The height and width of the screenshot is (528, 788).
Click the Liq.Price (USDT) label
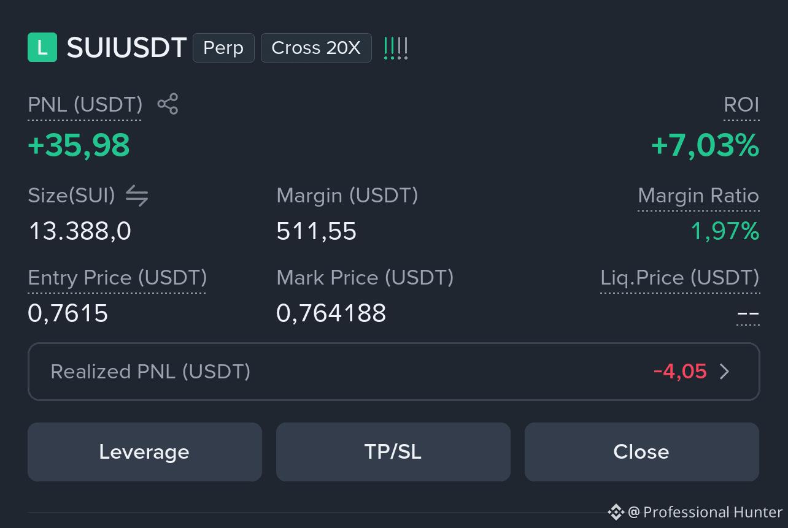[679, 278]
